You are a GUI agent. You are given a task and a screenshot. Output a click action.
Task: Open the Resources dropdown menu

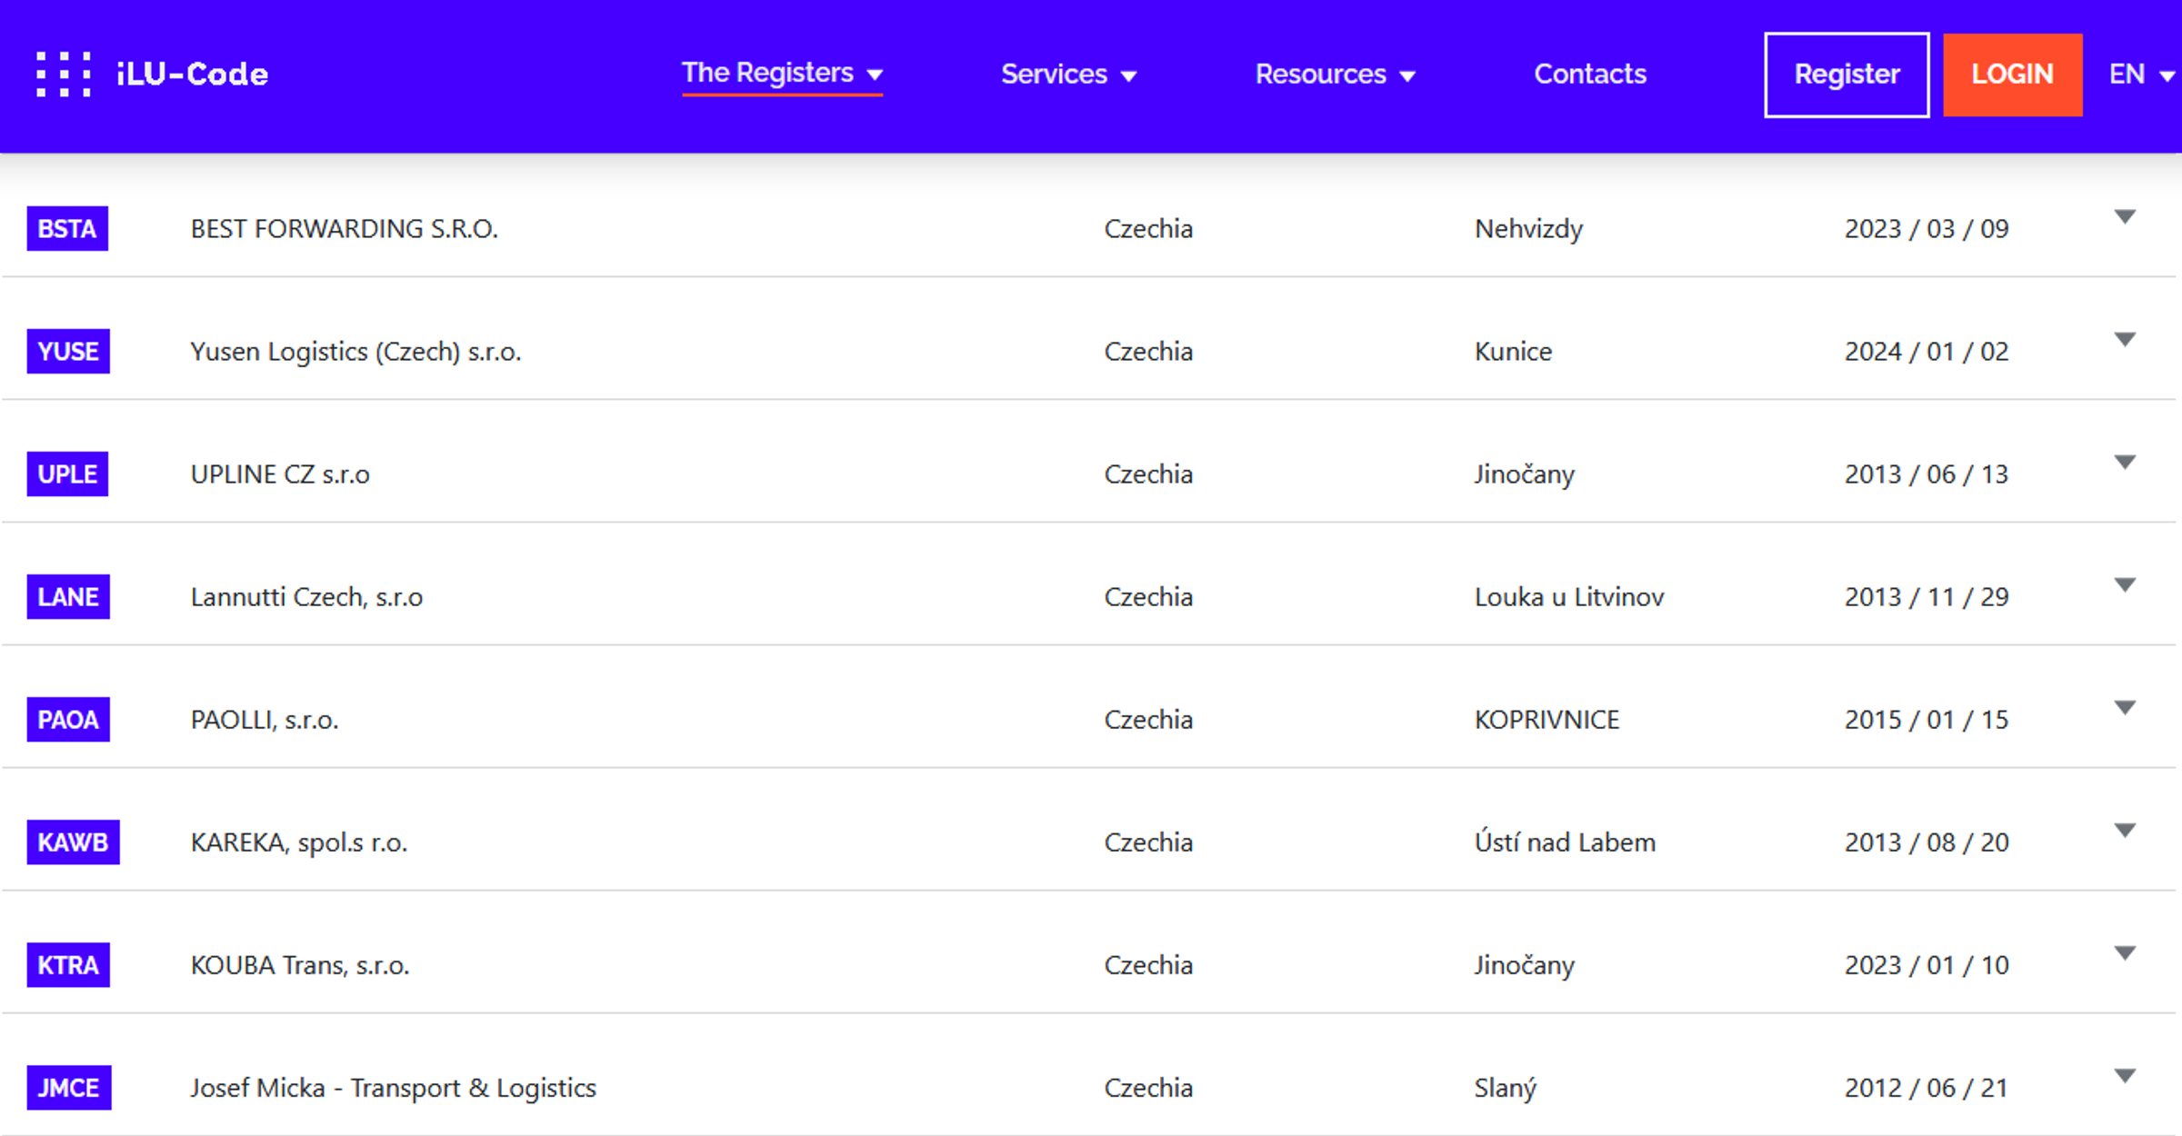pyautogui.click(x=1335, y=75)
